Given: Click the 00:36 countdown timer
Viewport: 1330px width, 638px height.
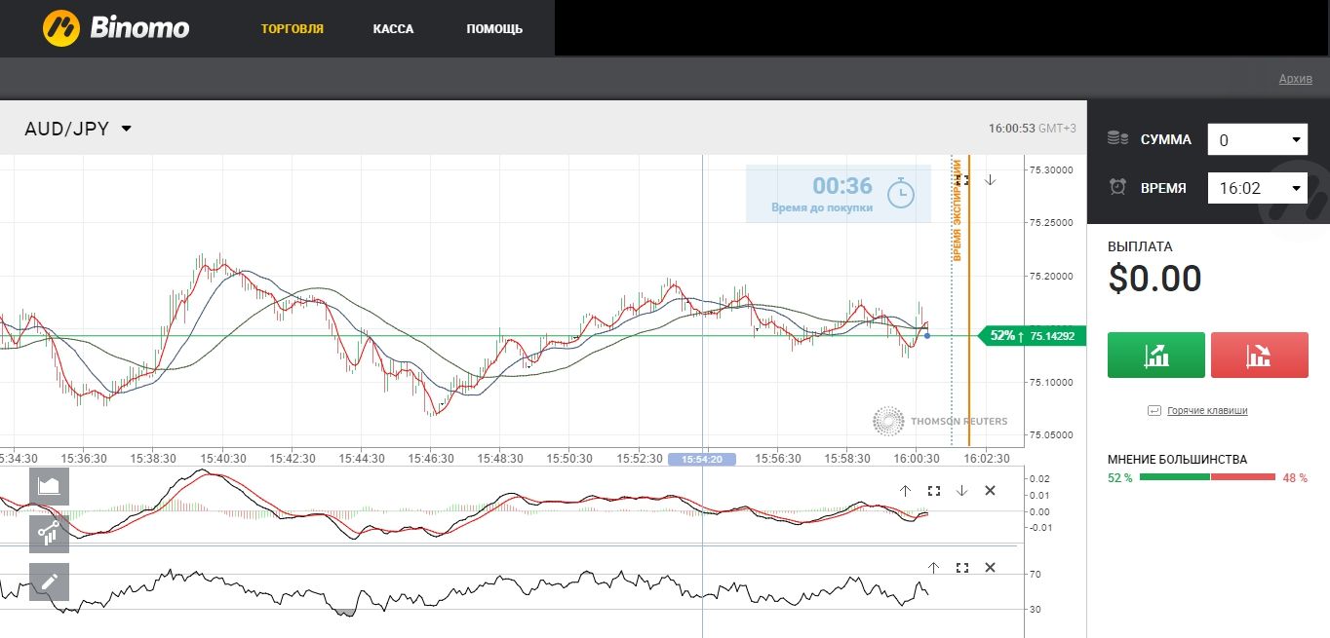Looking at the screenshot, I should click(842, 186).
